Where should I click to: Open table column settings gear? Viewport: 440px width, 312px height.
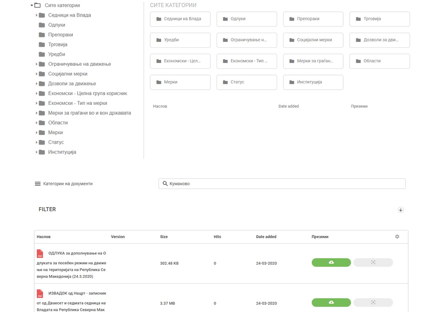tap(397, 237)
